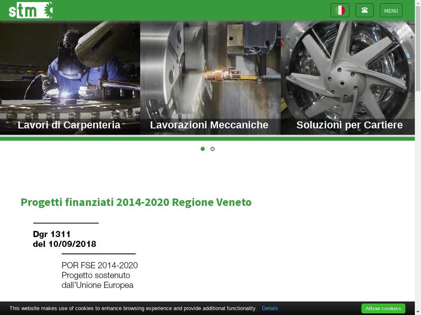
Task: Click the POR FSE 2014-2020 project text
Action: pyautogui.click(x=99, y=275)
